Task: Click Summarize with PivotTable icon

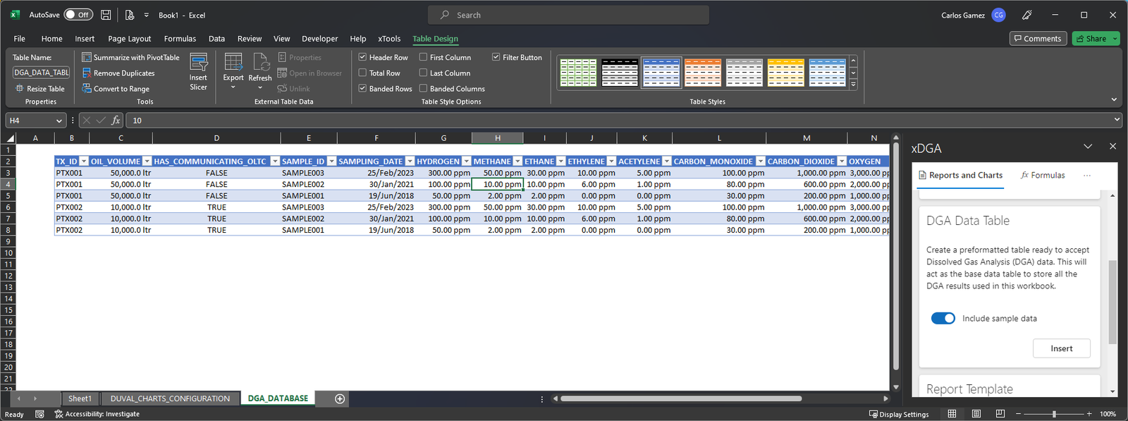Action: click(x=87, y=57)
